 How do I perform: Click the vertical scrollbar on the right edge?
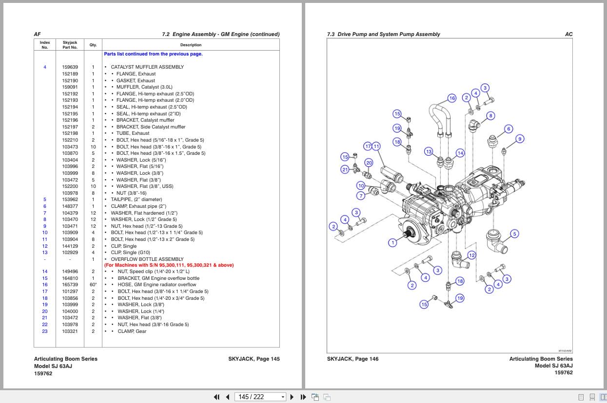pyautogui.click(x=605, y=195)
